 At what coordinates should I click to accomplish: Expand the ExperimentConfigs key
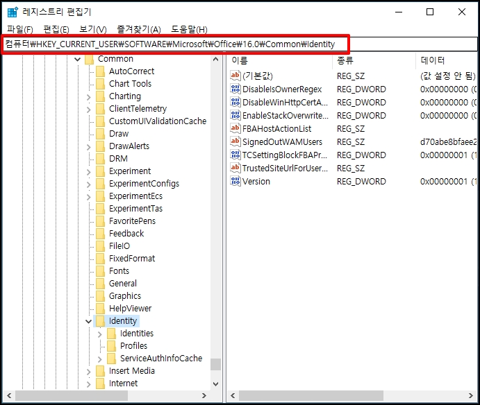click(x=88, y=184)
